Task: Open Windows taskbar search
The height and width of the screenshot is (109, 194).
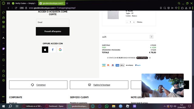Action: click(x=10, y=106)
